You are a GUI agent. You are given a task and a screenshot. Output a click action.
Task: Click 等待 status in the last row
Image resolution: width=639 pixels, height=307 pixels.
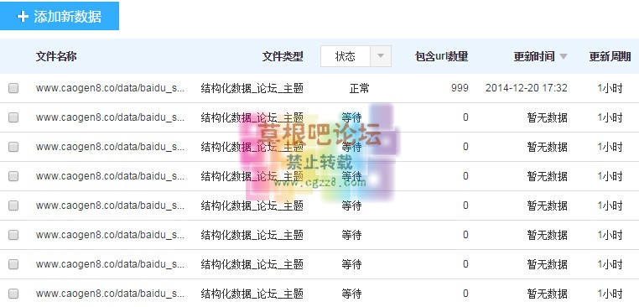pyautogui.click(x=351, y=294)
